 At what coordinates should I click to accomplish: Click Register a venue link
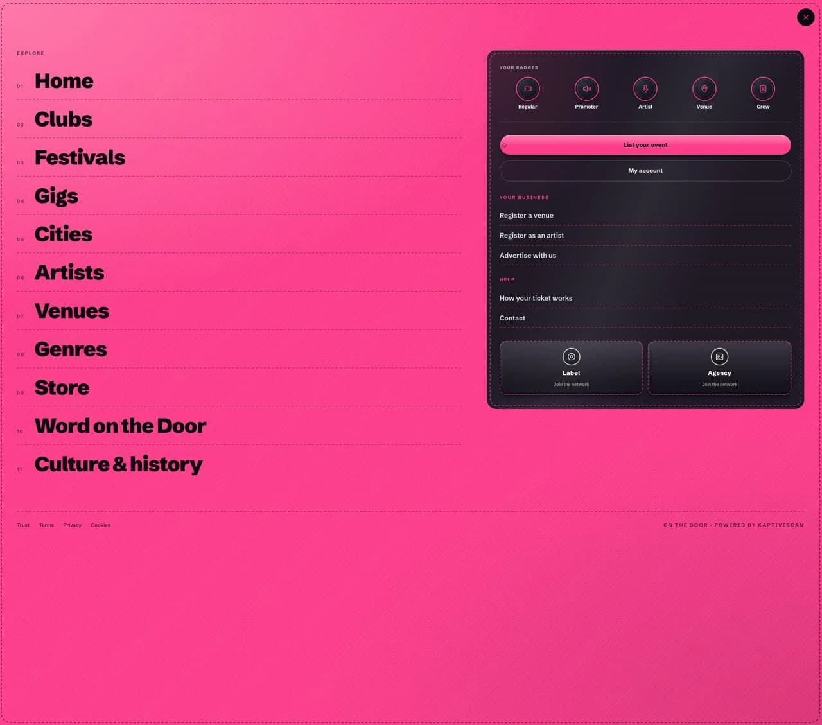(x=527, y=216)
